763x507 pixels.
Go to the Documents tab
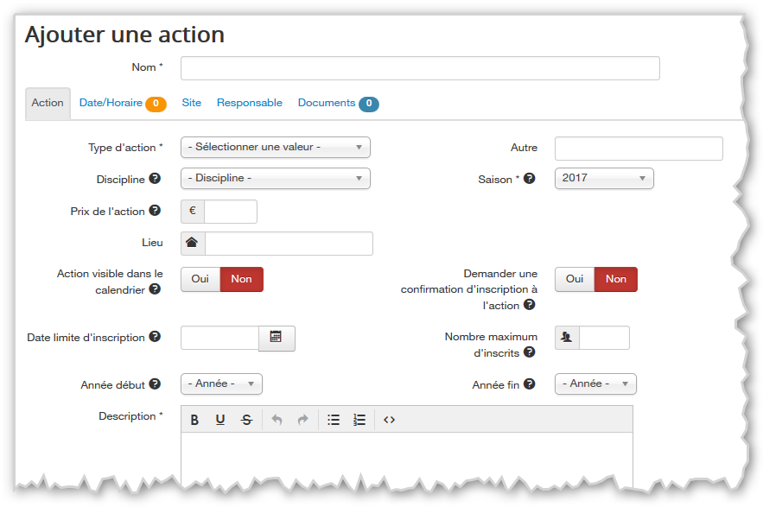click(327, 103)
